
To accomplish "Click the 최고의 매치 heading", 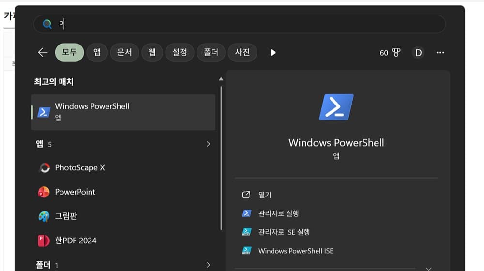I will 54,82.
